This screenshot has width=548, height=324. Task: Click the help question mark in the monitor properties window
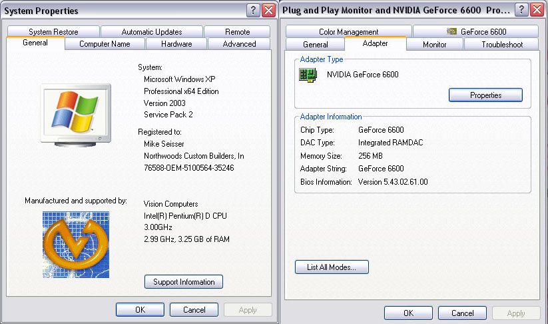521,10
